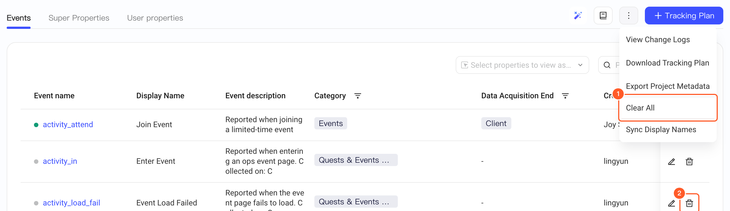Open the activity_load_fail event link
730x211 pixels.
click(71, 203)
